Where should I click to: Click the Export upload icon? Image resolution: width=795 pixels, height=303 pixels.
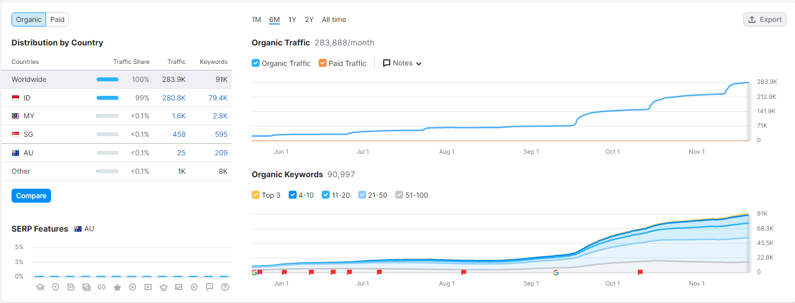coord(752,19)
